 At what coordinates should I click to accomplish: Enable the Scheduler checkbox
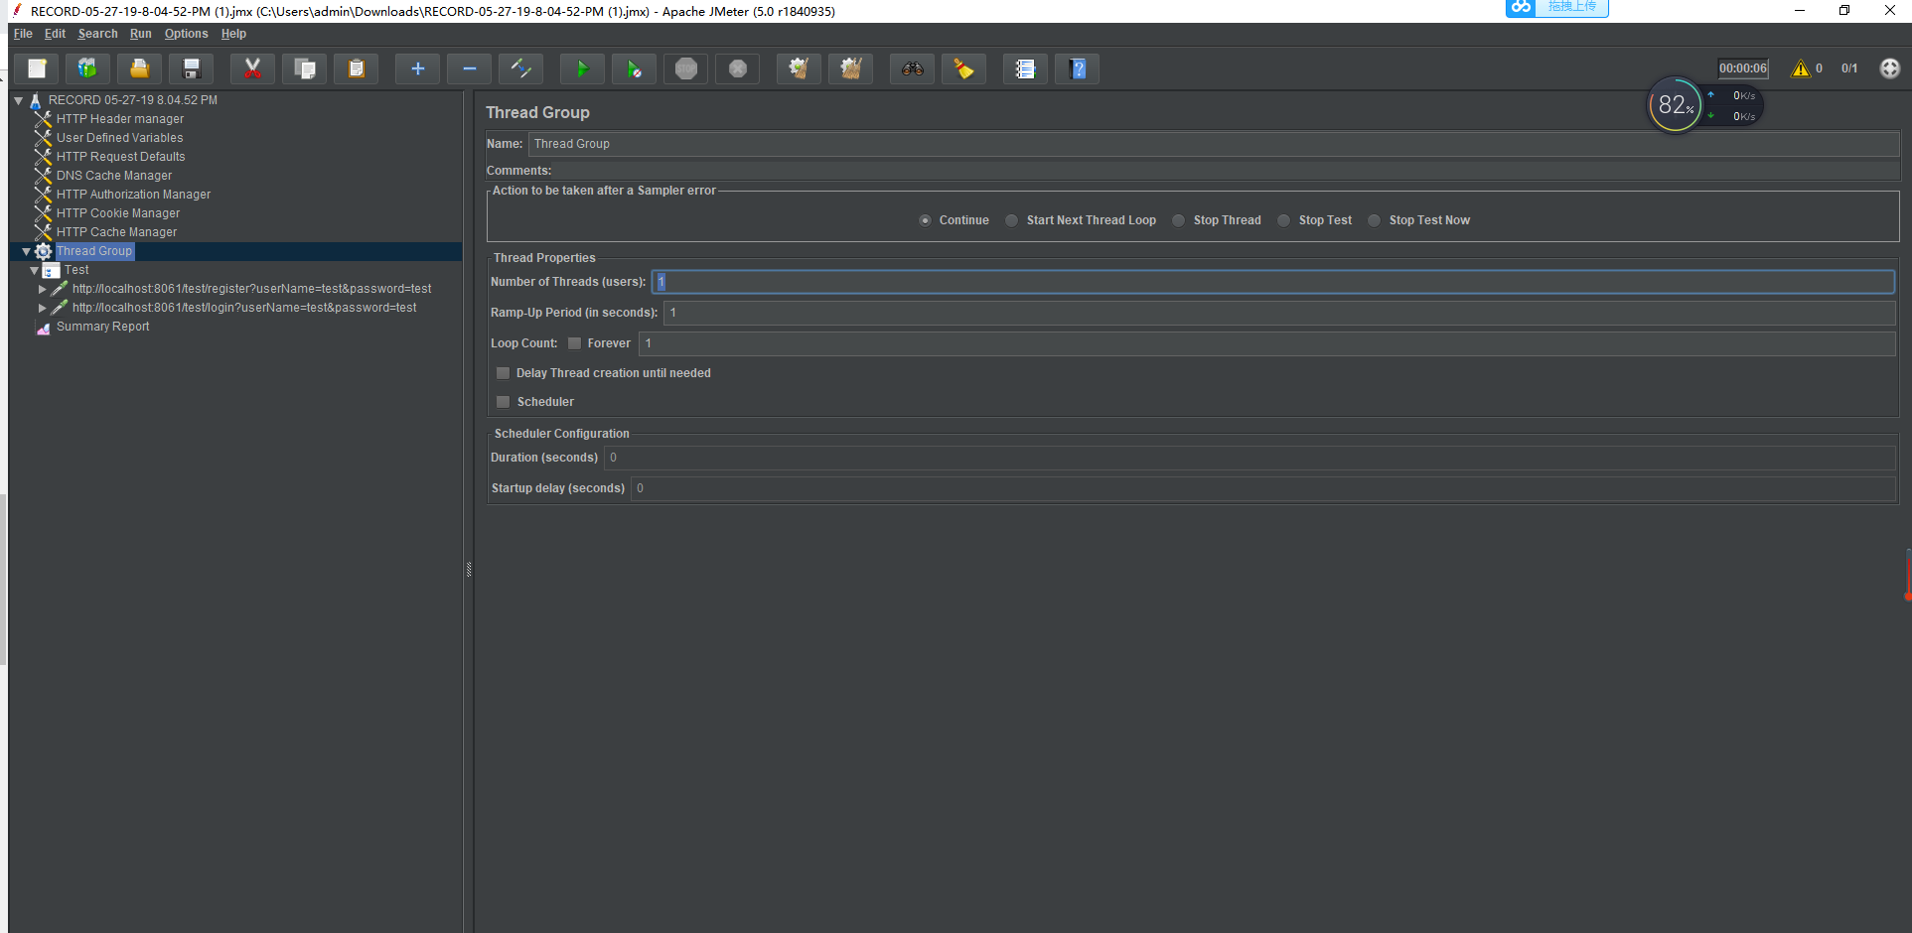point(504,402)
